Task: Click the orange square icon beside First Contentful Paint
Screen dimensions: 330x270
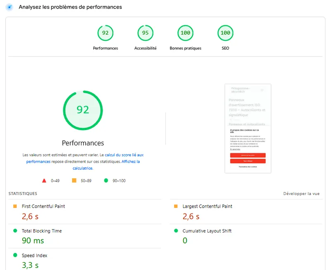Action: coord(16,206)
